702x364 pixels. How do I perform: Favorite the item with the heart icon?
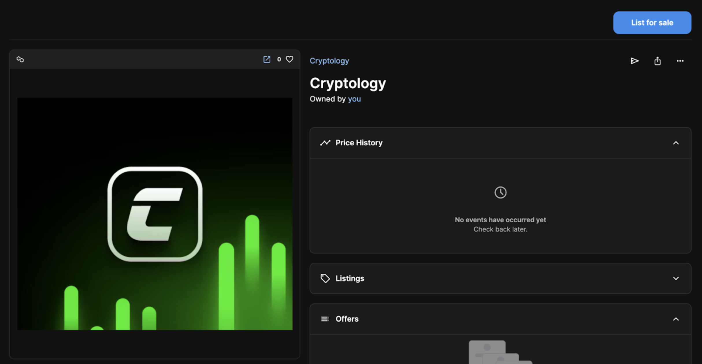pyautogui.click(x=289, y=59)
